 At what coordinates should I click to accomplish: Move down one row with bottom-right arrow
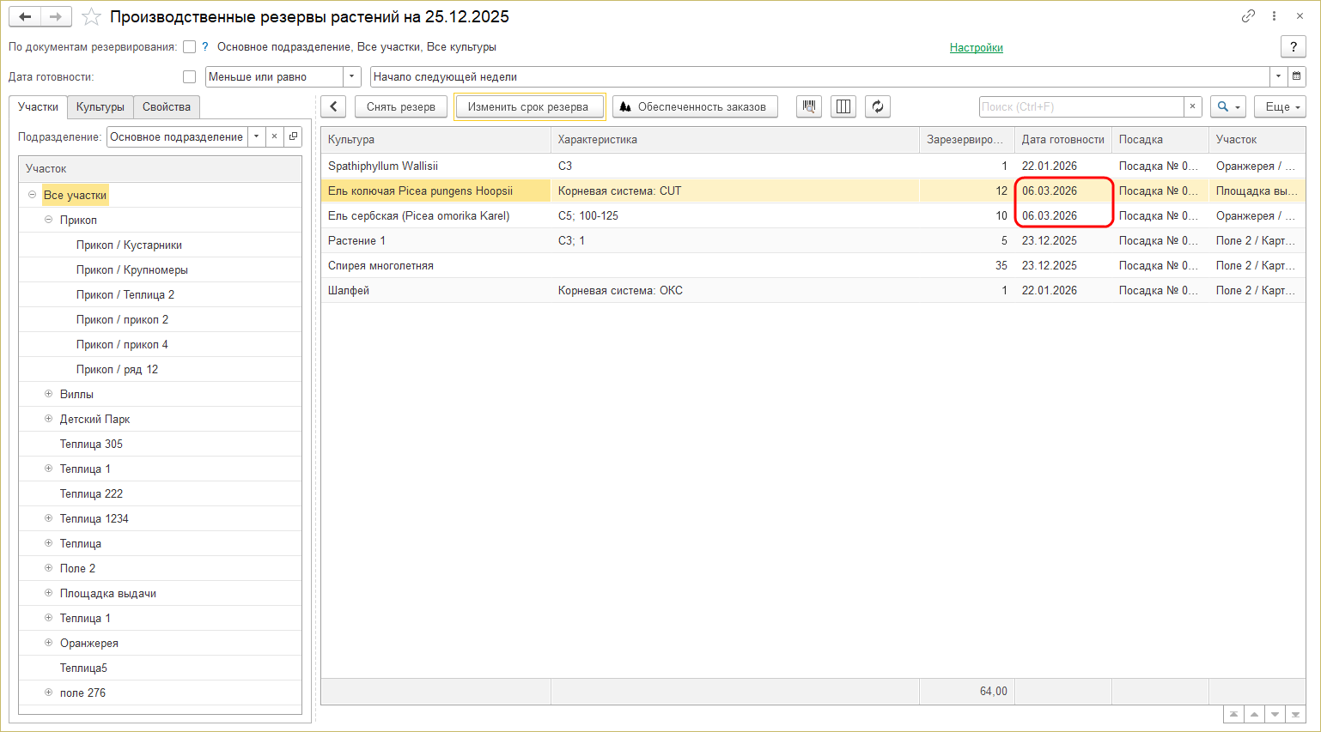click(1275, 714)
